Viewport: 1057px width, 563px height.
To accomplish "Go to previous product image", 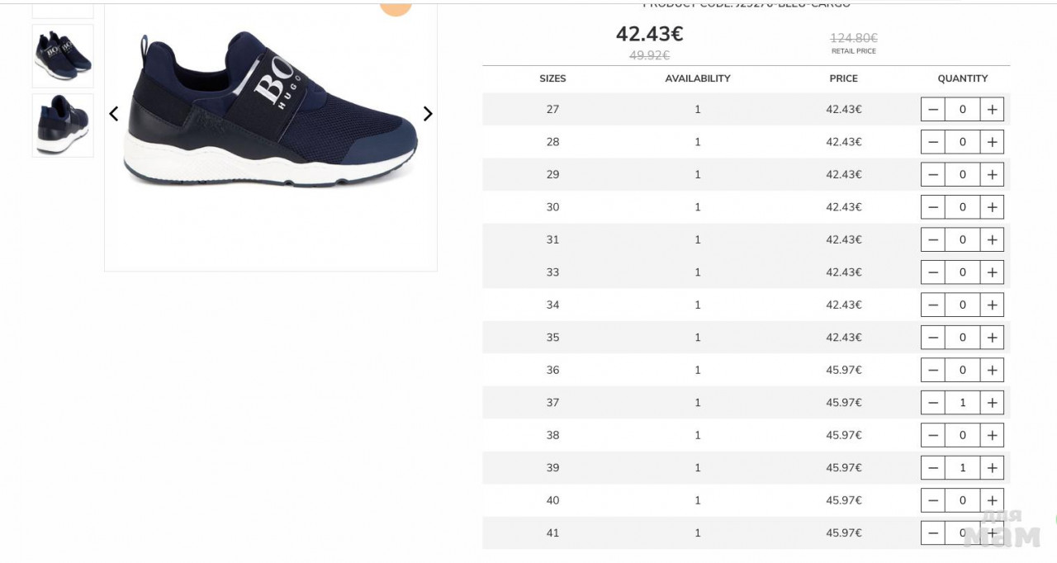I will pyautogui.click(x=114, y=114).
